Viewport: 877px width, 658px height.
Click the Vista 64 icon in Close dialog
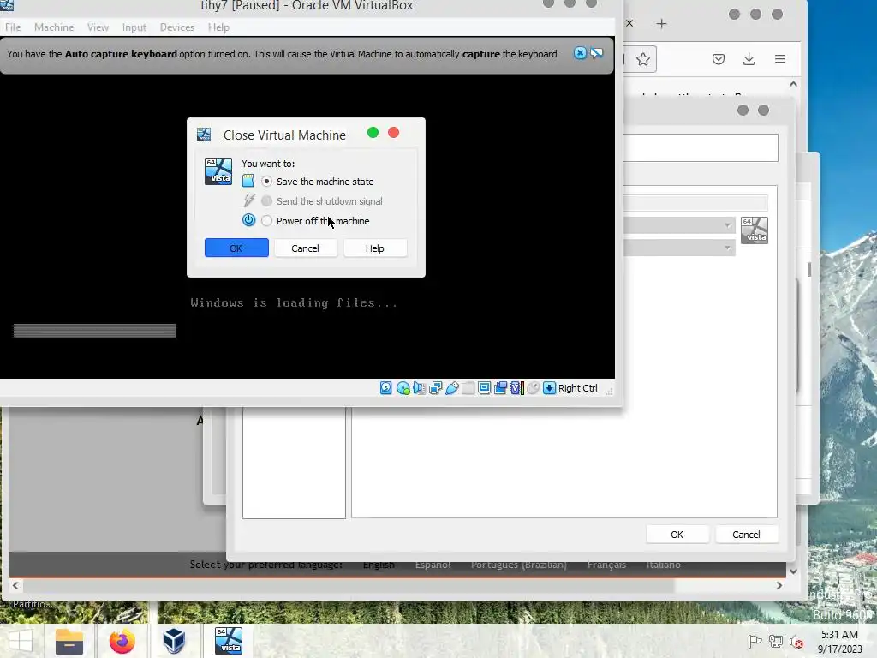point(218,171)
